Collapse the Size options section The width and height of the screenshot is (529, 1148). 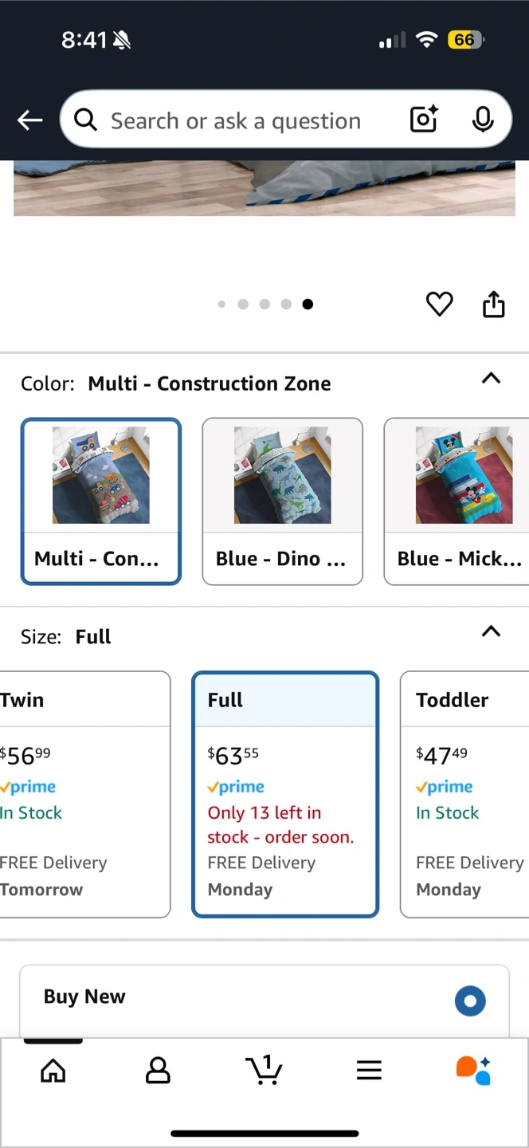[492, 631]
